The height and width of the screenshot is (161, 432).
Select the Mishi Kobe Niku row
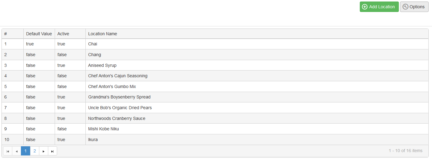click(215, 129)
